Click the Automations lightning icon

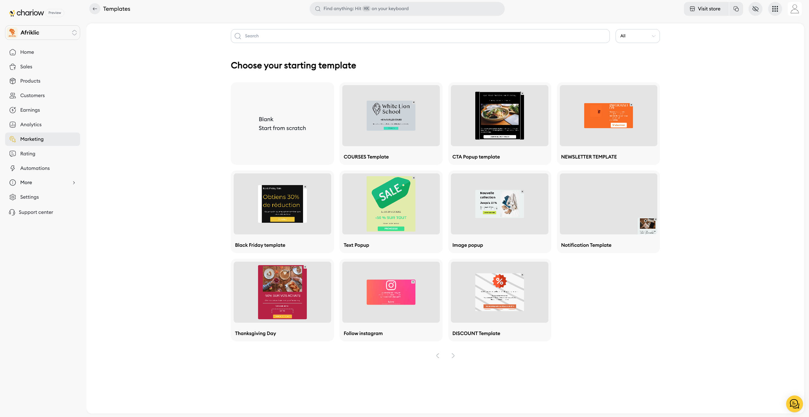(x=13, y=168)
